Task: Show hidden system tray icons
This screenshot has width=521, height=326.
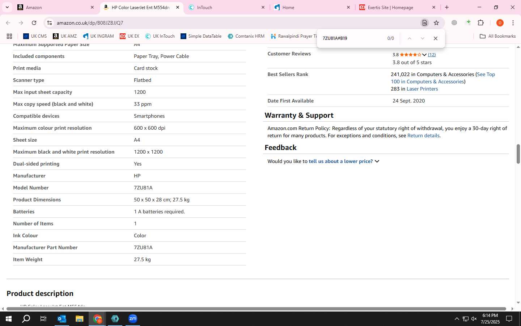Action: tap(457, 319)
